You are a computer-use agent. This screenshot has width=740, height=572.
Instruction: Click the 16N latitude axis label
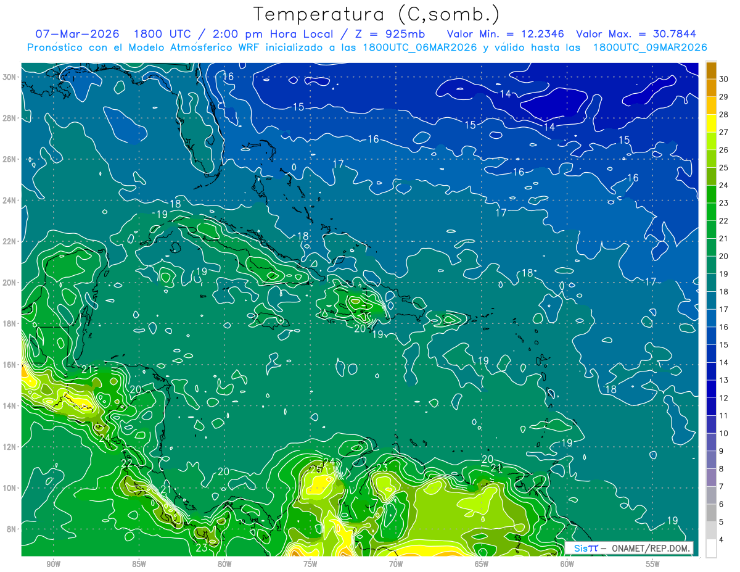[9, 365]
